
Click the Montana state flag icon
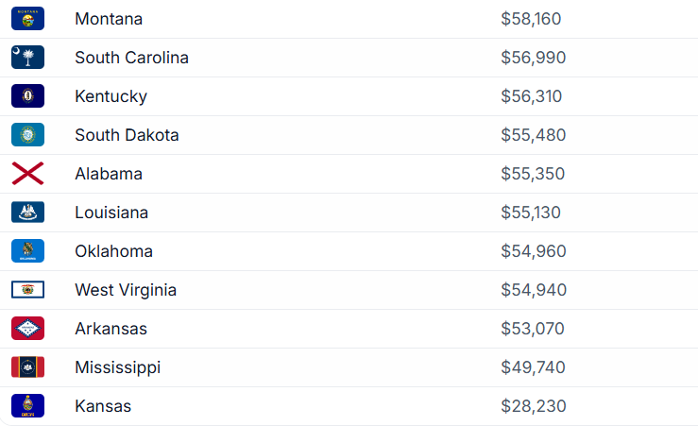[x=27, y=19]
